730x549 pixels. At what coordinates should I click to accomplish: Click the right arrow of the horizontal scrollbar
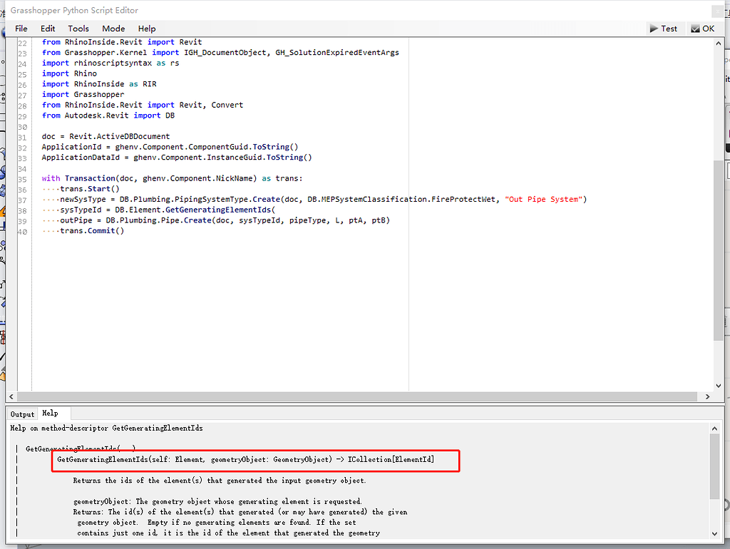(x=707, y=396)
